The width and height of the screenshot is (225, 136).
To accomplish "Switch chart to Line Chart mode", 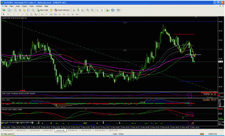I will point(83,10).
